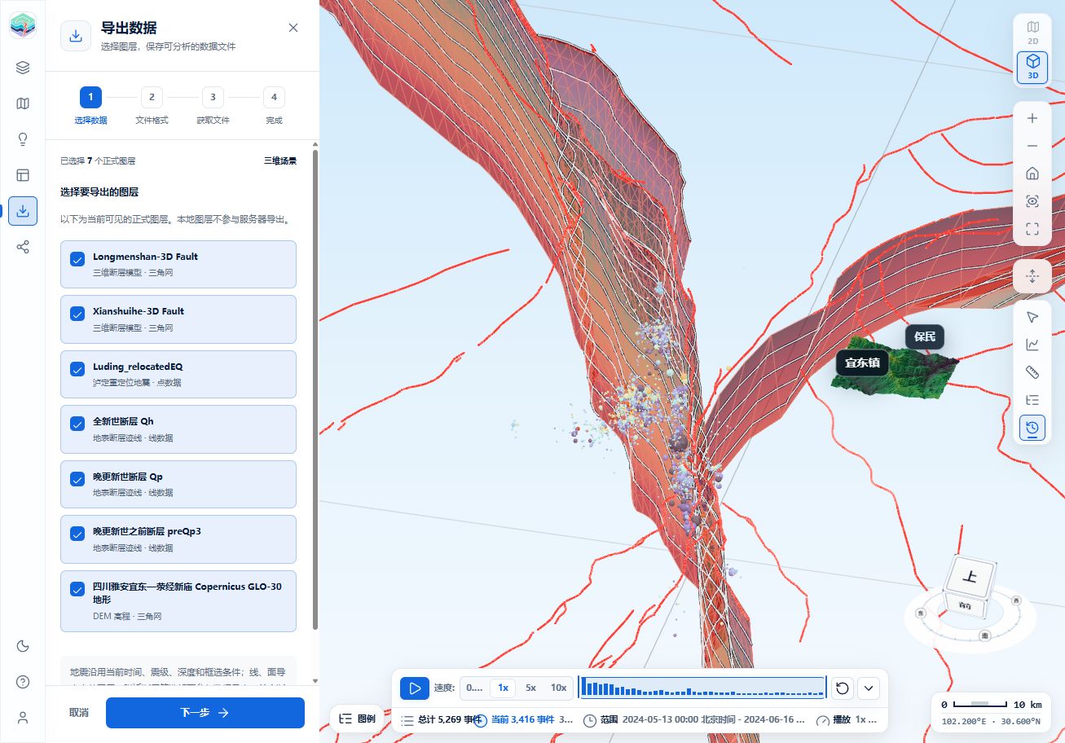Click the layer list scrollbar

tap(315, 389)
